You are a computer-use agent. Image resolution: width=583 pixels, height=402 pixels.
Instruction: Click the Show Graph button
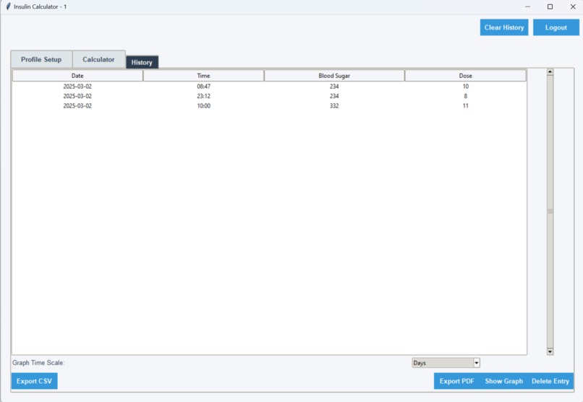504,381
